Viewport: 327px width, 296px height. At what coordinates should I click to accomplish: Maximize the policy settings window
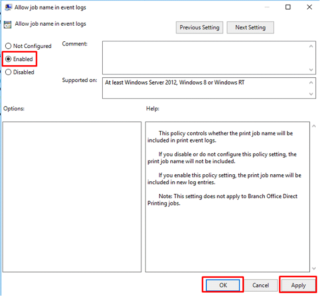pyautogui.click(x=288, y=7)
